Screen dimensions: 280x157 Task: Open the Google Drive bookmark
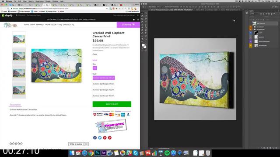[51, 11]
